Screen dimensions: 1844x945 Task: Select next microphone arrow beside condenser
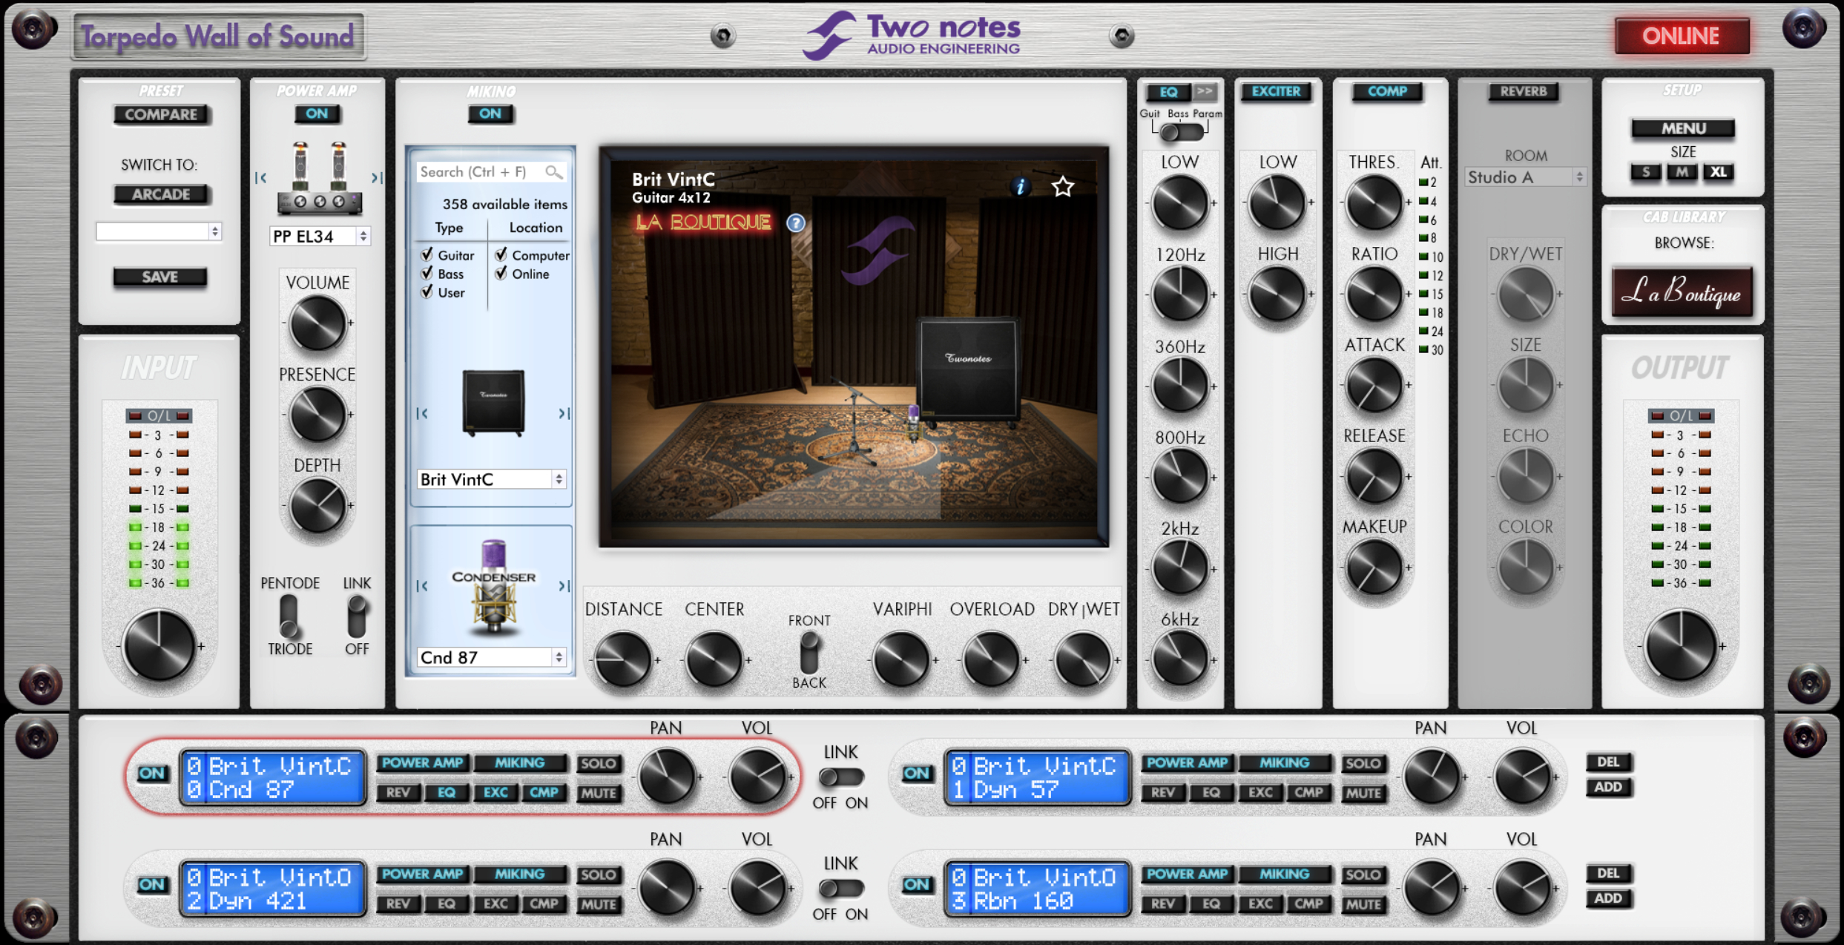click(x=564, y=586)
